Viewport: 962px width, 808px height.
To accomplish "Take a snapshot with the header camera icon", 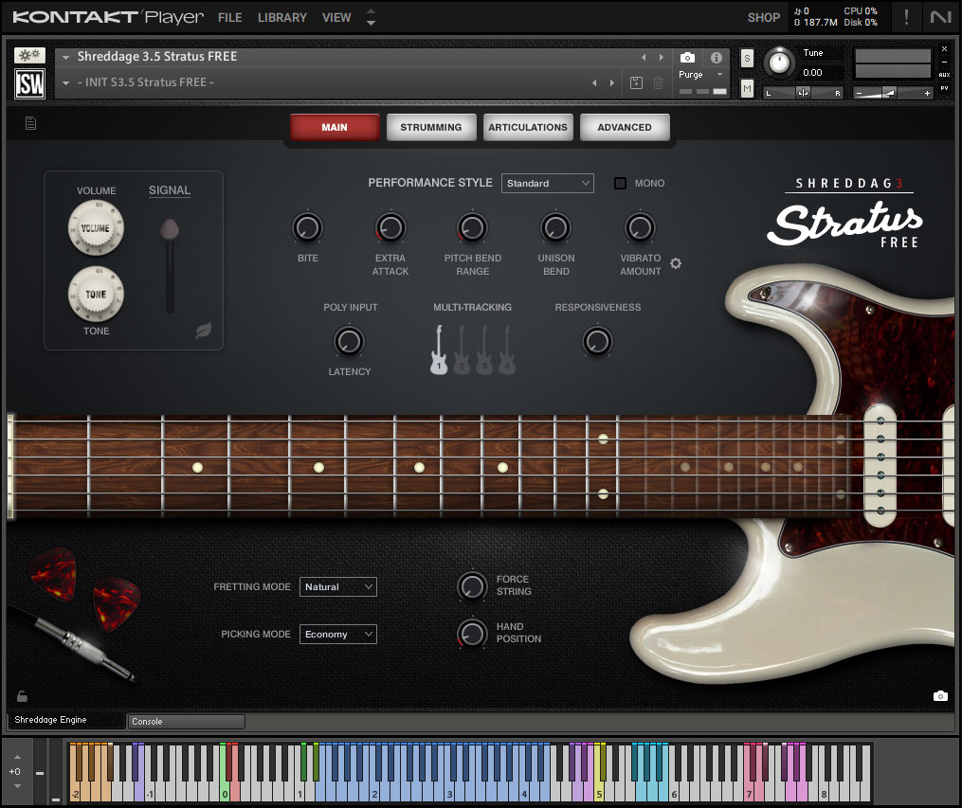I will [688, 58].
